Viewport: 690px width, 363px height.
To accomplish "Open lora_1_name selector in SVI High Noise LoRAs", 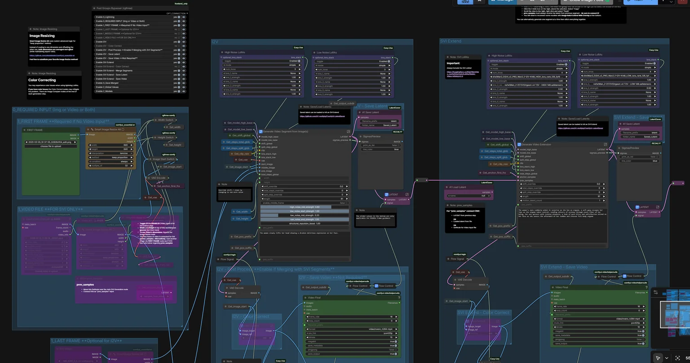I will pos(529,77).
